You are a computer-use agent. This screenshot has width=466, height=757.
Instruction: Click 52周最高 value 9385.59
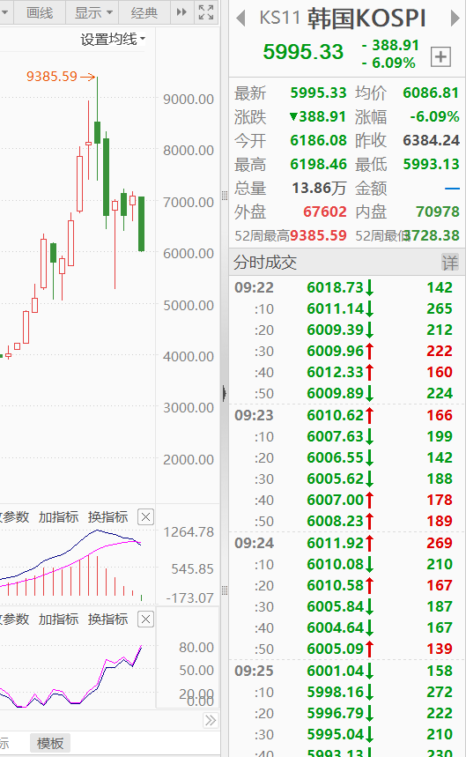tap(318, 235)
